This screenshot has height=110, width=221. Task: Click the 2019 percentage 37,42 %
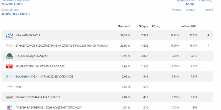(175, 35)
